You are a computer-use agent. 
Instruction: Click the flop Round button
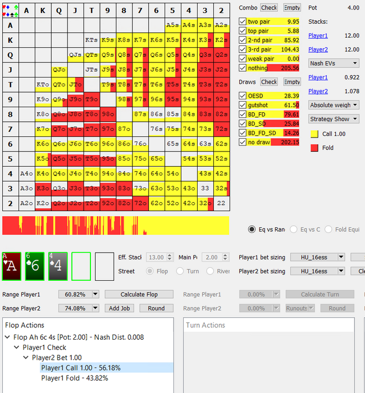click(156, 308)
